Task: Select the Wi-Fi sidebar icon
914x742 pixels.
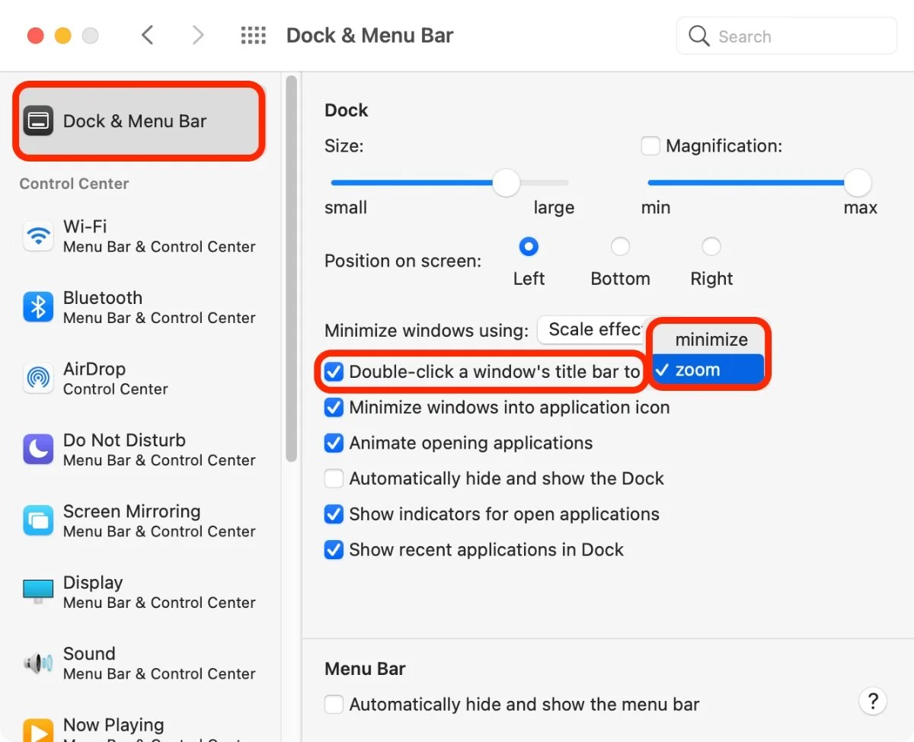Action: tap(38, 236)
